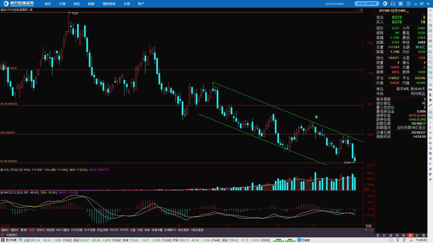
Task: Click the icon left of 关联报价
Action: 2,235
